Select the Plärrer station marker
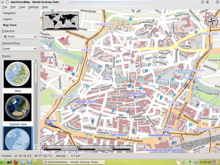This screenshot has width=220, height=165. tap(51, 124)
